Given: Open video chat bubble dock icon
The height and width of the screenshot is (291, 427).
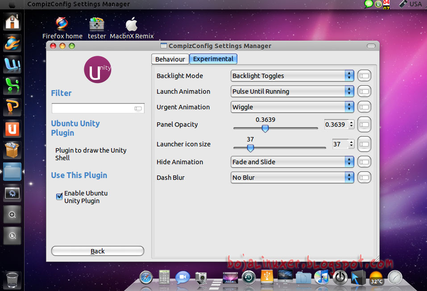Looking at the screenshot, I should point(182,277).
